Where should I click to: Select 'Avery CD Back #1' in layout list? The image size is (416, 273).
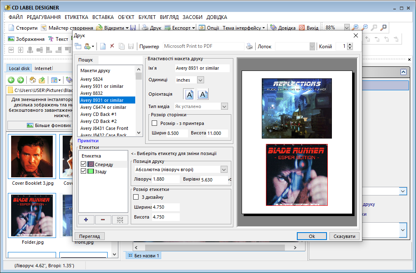click(x=99, y=114)
